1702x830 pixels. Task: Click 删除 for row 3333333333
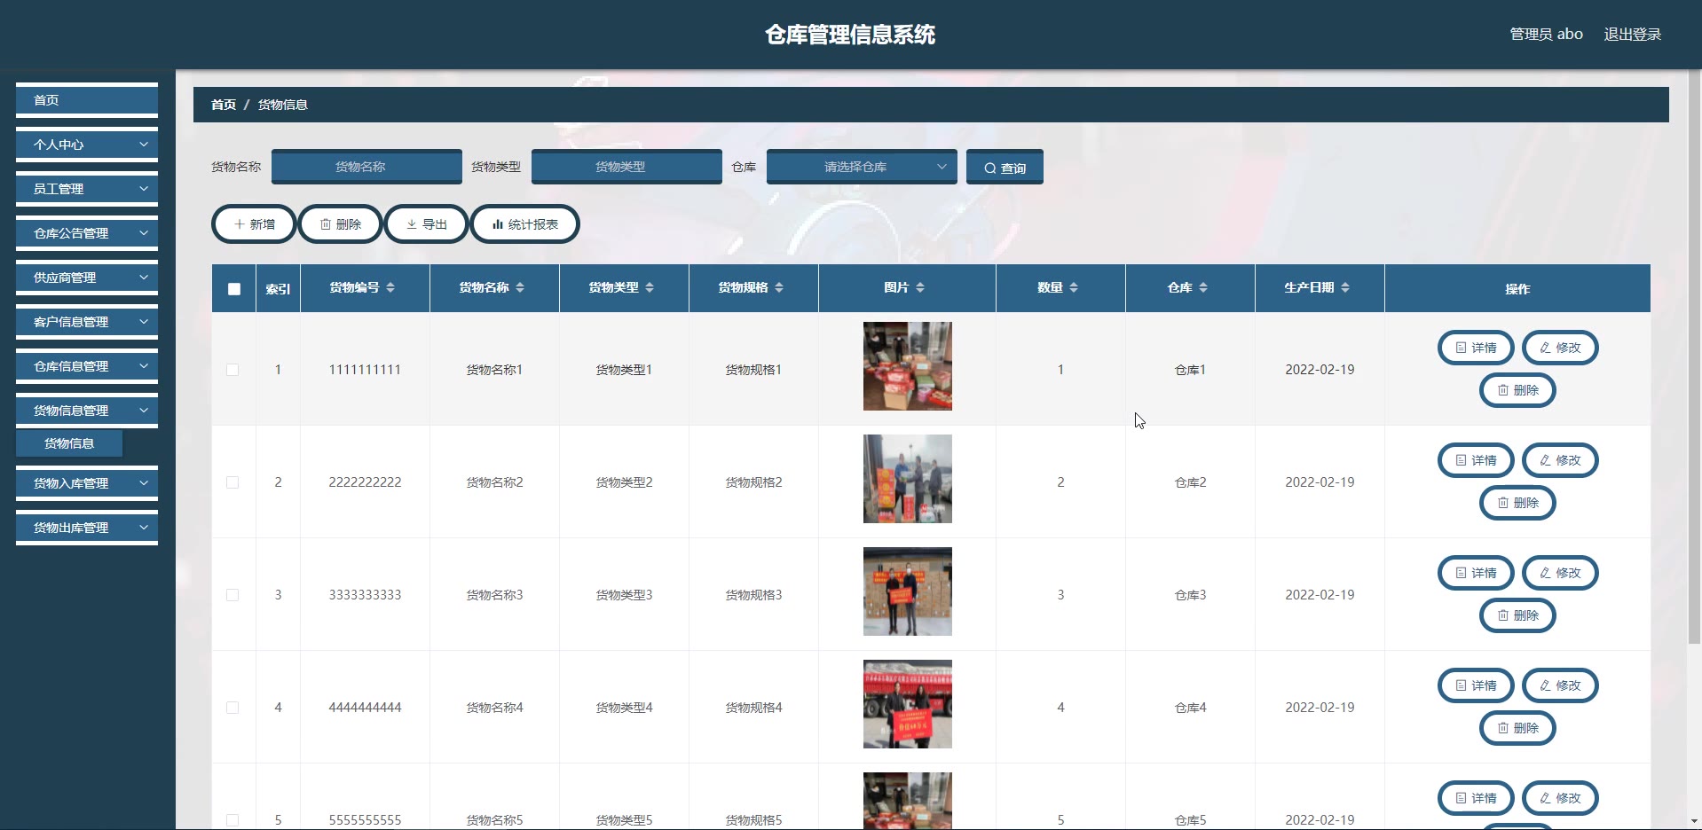(x=1517, y=615)
